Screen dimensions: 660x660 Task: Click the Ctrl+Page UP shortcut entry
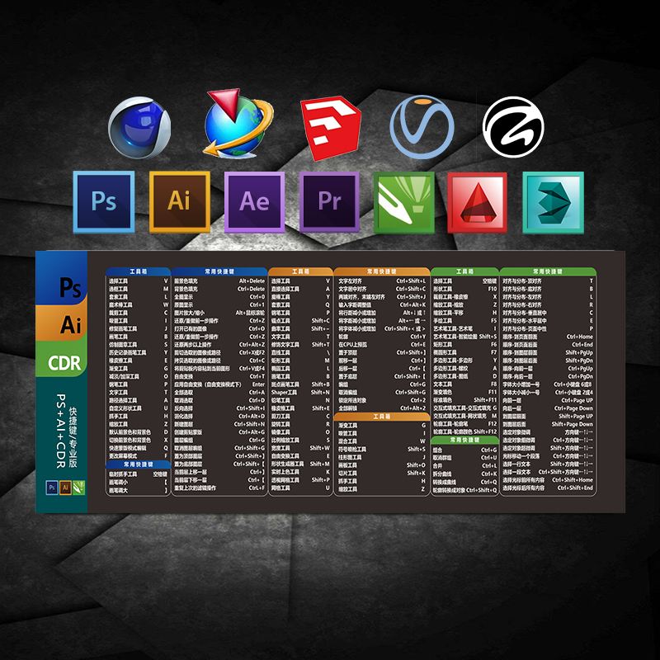[x=577, y=401]
